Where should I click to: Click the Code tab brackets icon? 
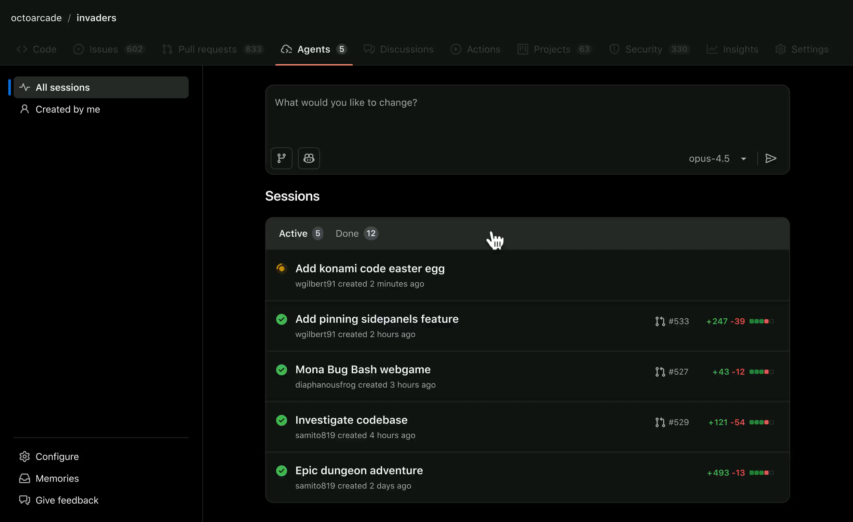click(22, 49)
